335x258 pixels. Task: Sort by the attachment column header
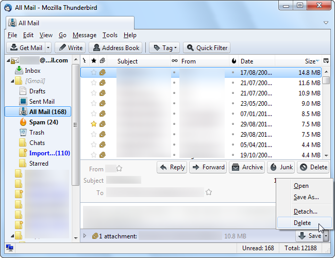point(103,61)
